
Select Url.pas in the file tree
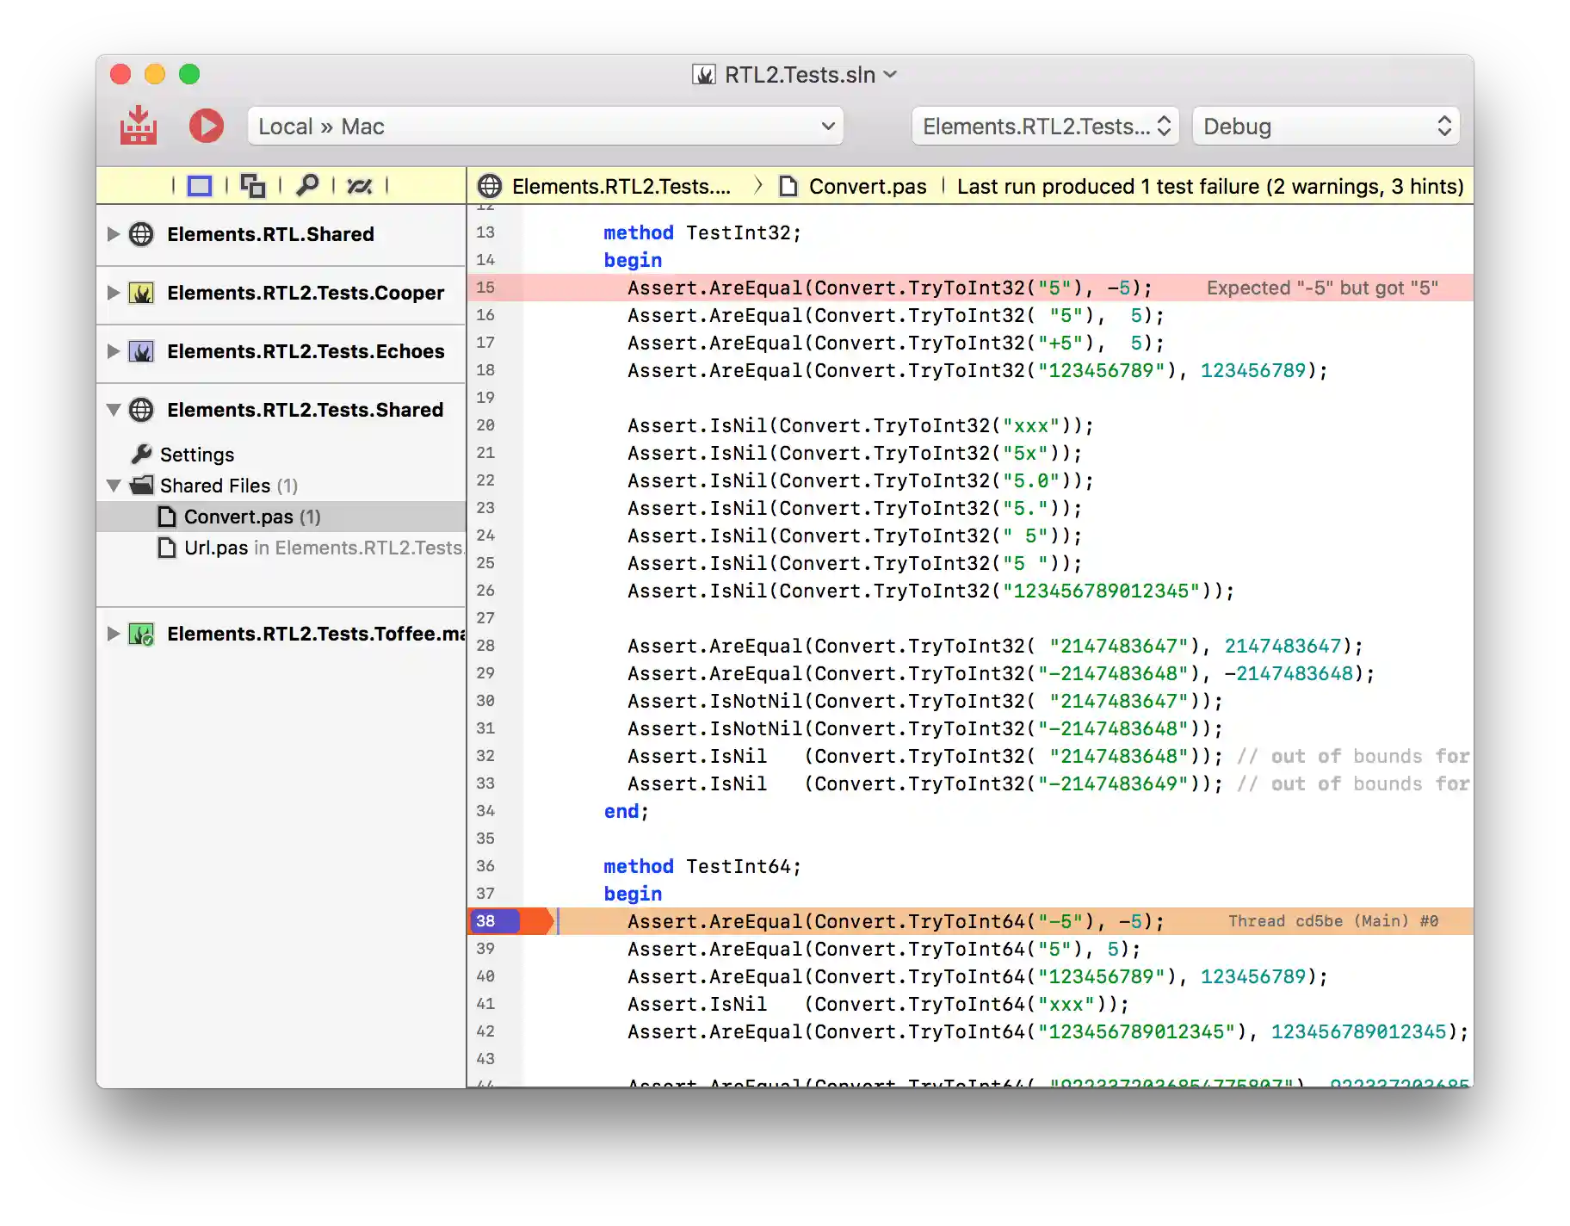(x=216, y=548)
